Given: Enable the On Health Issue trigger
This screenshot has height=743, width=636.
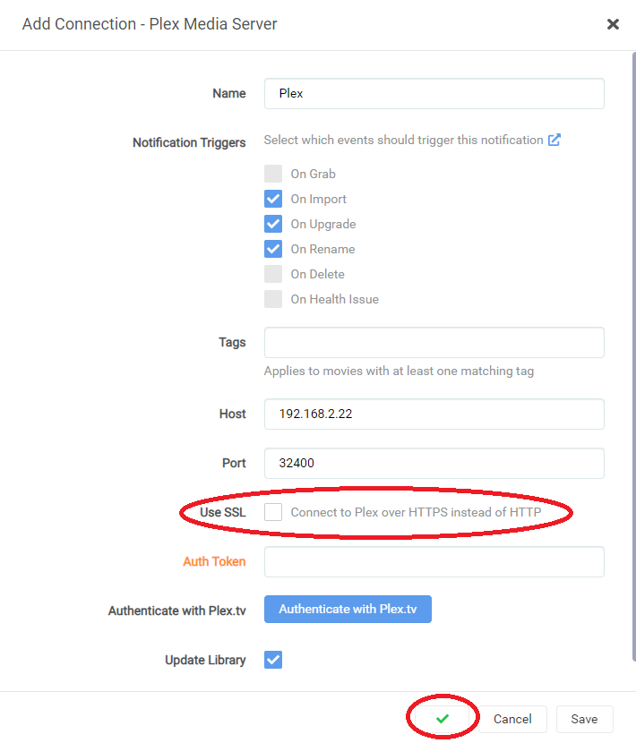Looking at the screenshot, I should click(273, 299).
